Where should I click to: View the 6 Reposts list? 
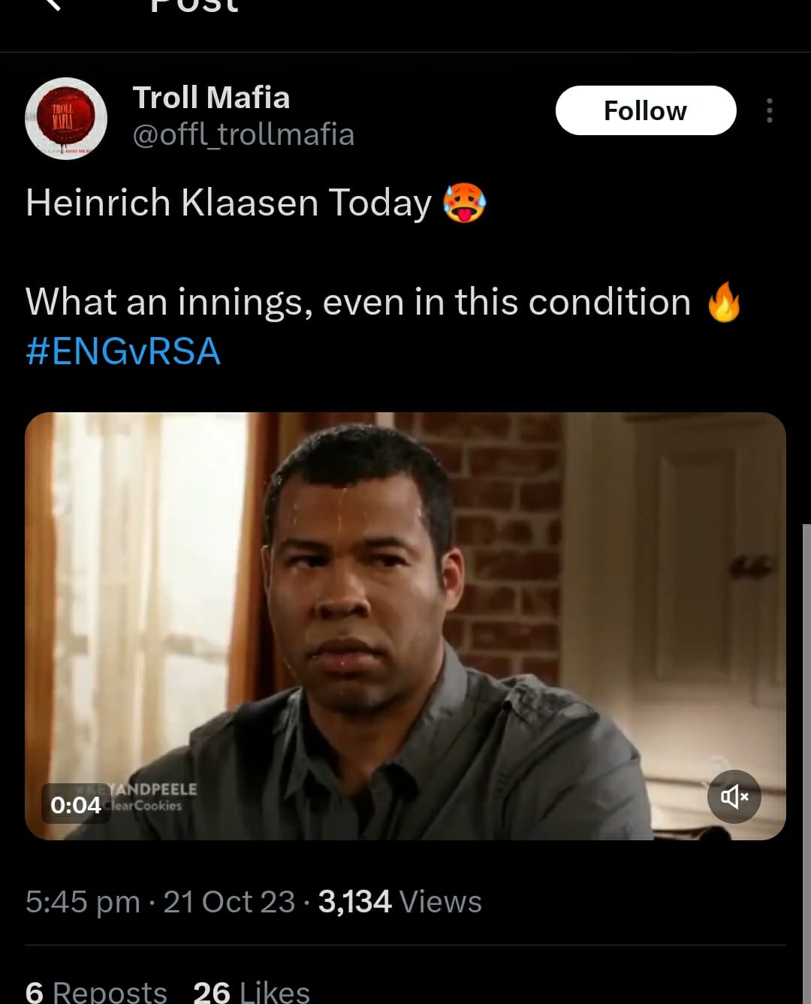96,991
